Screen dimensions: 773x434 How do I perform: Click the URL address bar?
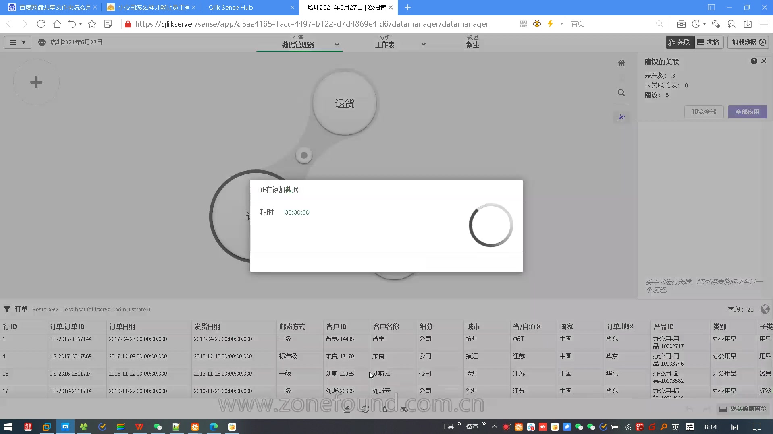[x=312, y=24]
